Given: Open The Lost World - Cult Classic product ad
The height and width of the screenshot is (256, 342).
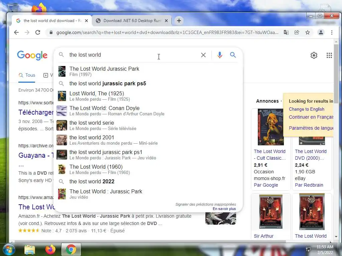Looking at the screenshot, I should [270, 155].
